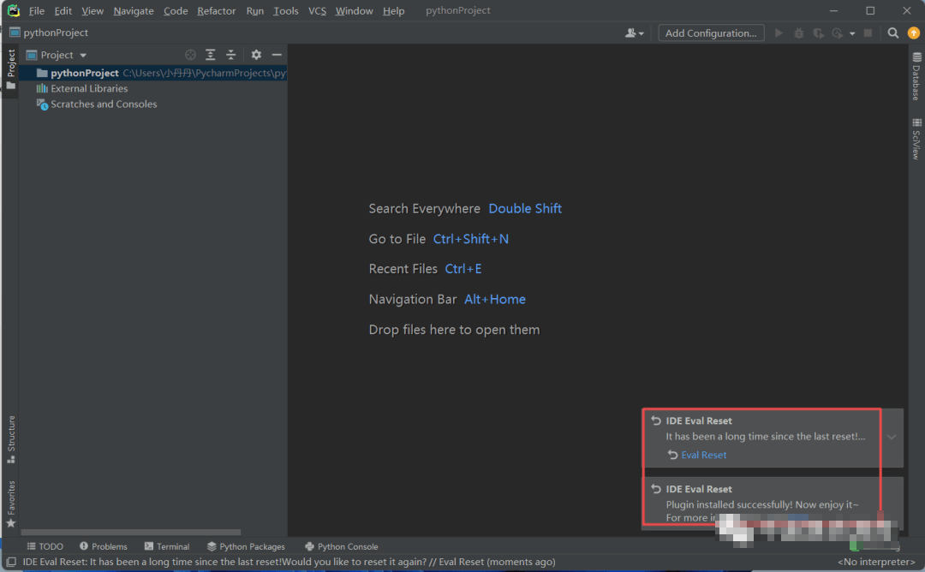Expand the IDE Eval Reset notification chevron
The width and height of the screenshot is (925, 572).
coord(892,437)
